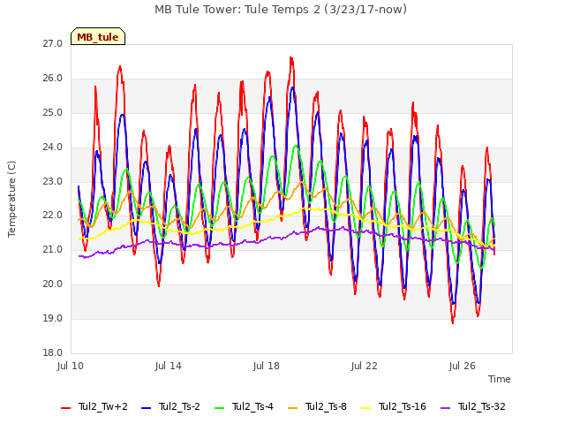Click the Jul 18 x-axis label
Screen dimensions: 565x424
point(267,366)
